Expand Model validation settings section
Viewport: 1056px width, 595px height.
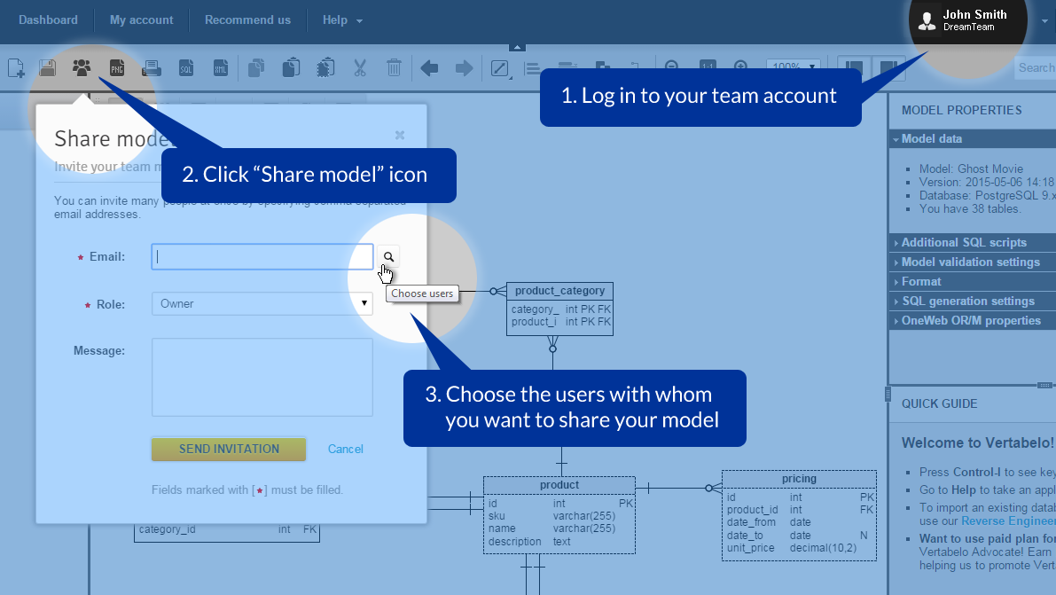tap(973, 262)
